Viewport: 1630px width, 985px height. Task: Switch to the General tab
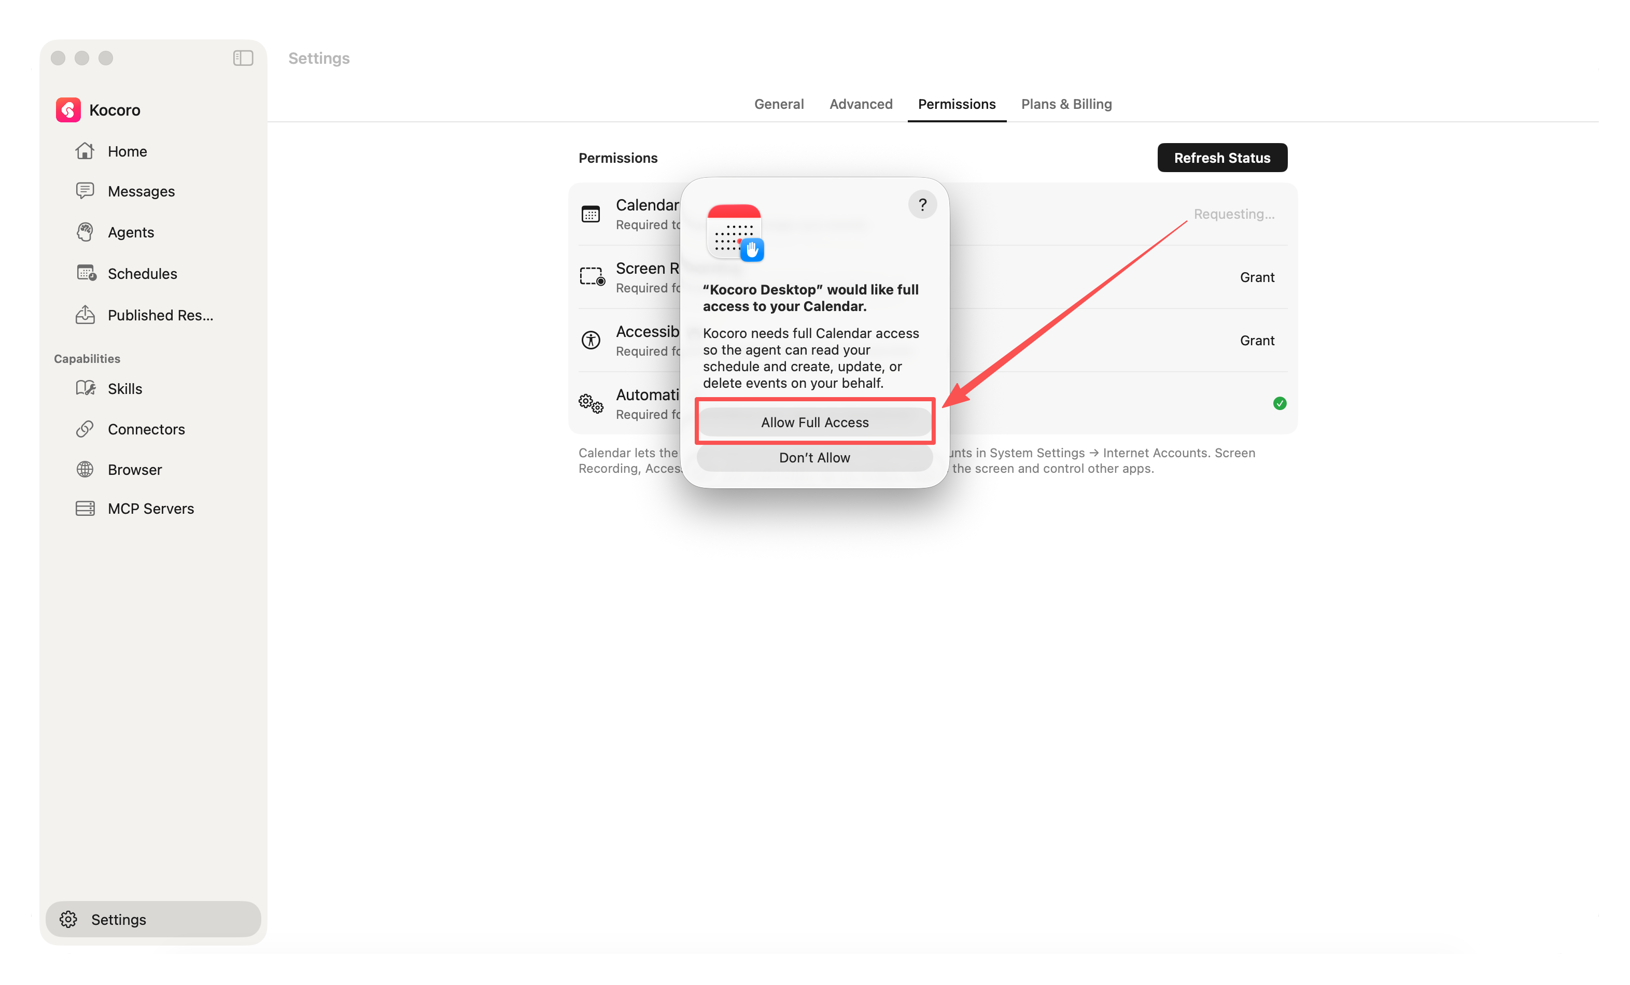(x=779, y=104)
